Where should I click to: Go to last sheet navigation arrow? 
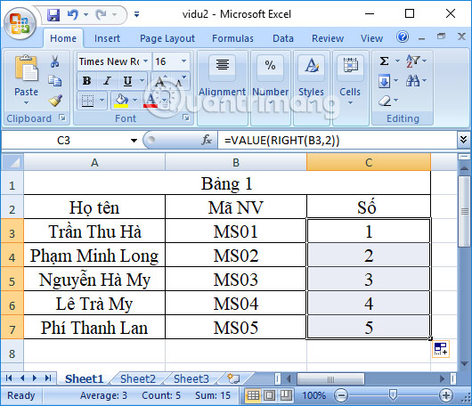tap(48, 378)
